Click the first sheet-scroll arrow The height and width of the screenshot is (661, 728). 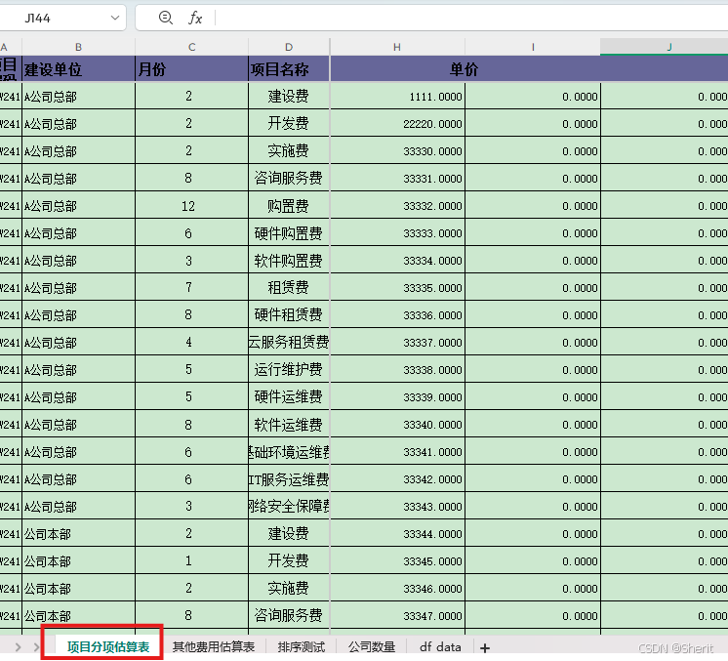point(19,646)
